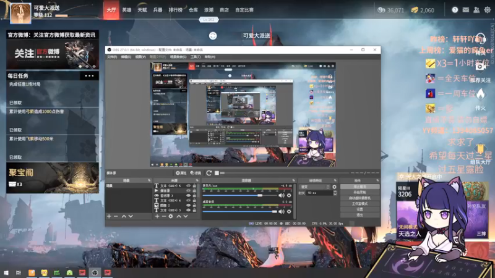The image size is (495, 278).
Task: Pop out the Sources dock panel
Action: [197, 180]
